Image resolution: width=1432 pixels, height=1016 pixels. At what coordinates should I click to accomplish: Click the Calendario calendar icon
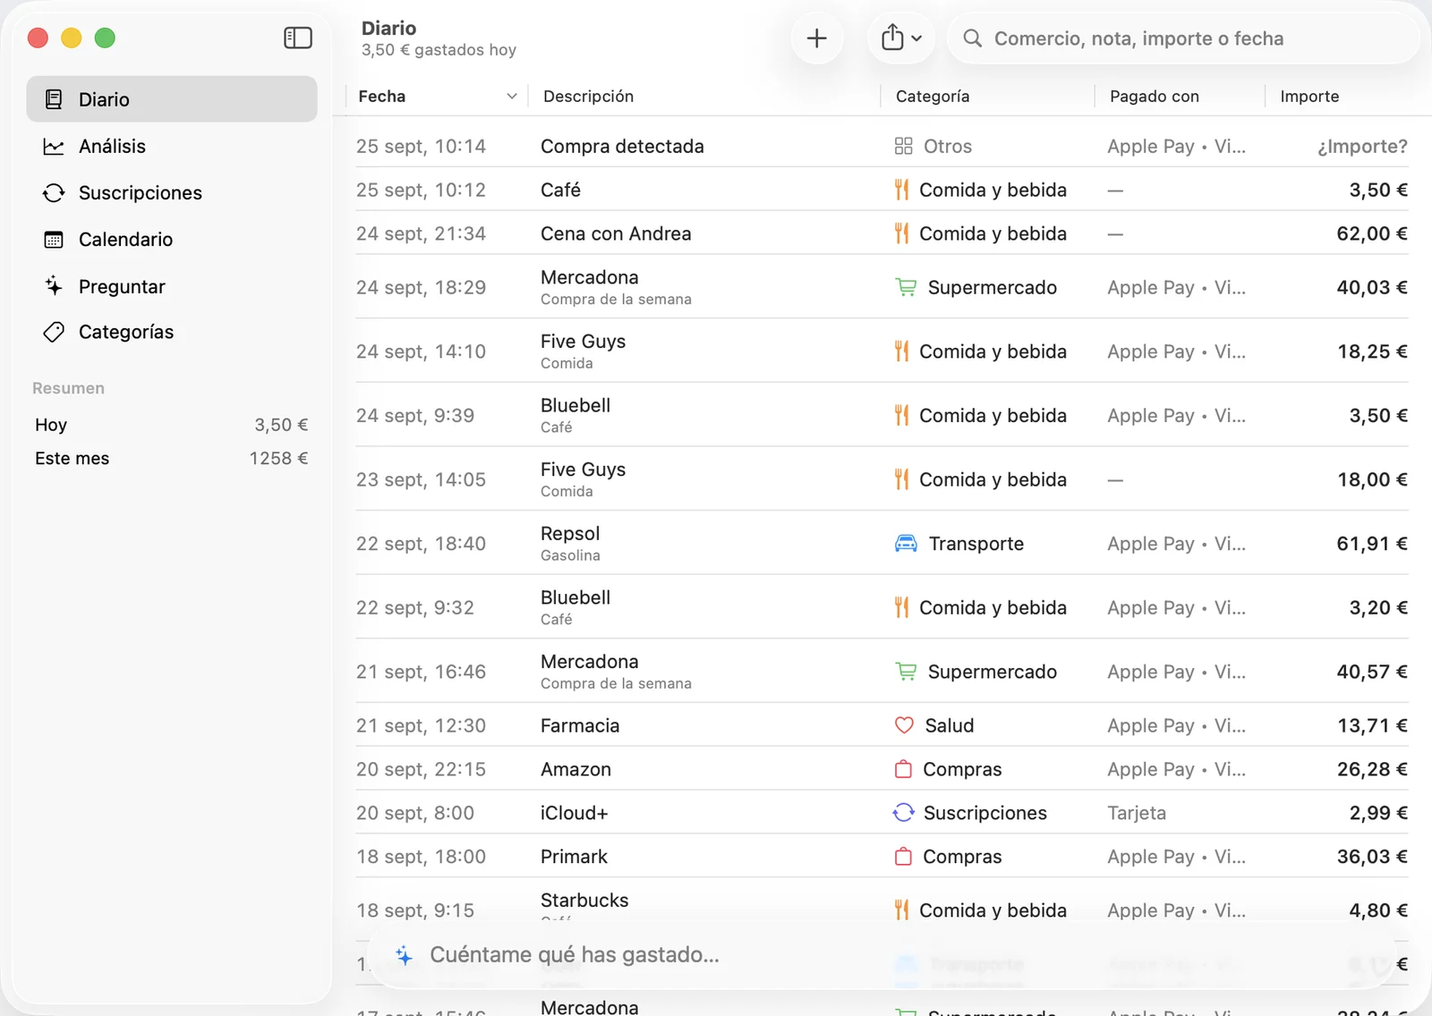point(54,240)
